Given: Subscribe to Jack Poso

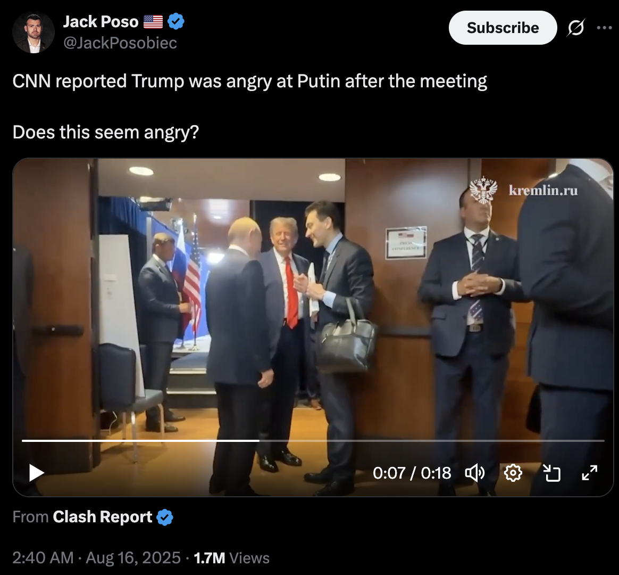Looking at the screenshot, I should point(503,28).
